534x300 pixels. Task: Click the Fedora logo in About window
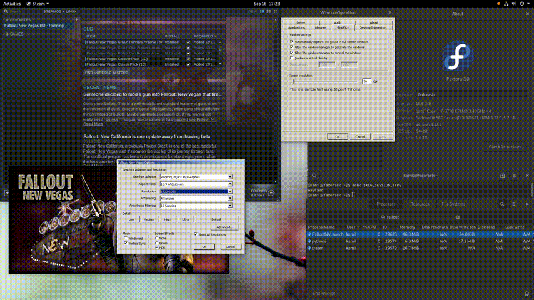[458, 56]
